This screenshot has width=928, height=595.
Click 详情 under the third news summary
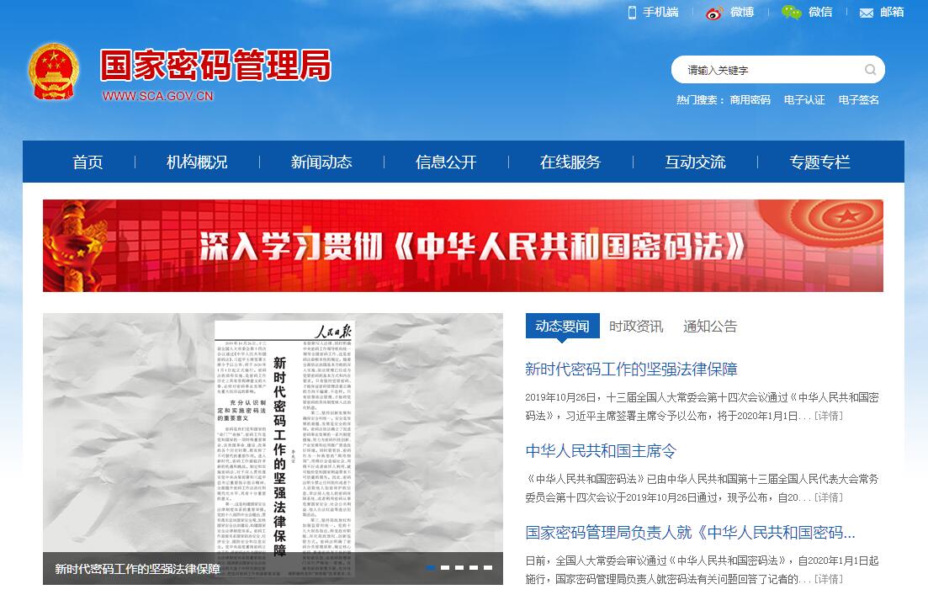point(829,579)
